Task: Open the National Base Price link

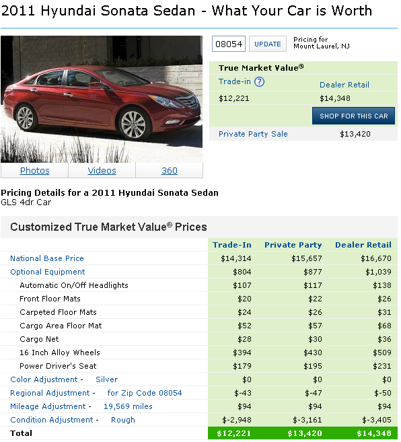Action: [x=47, y=258]
